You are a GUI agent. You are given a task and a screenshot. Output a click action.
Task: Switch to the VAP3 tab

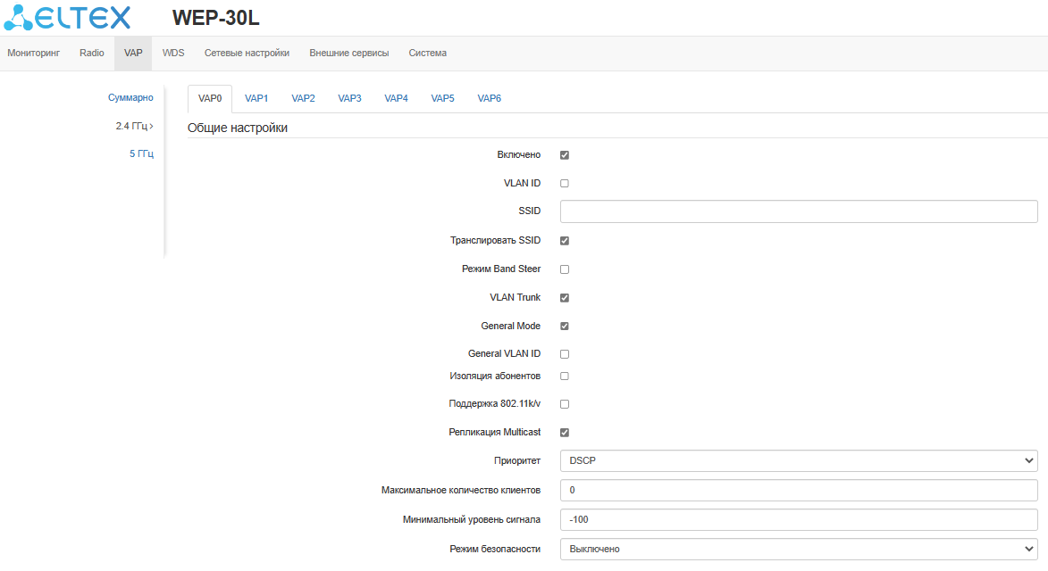tap(349, 98)
